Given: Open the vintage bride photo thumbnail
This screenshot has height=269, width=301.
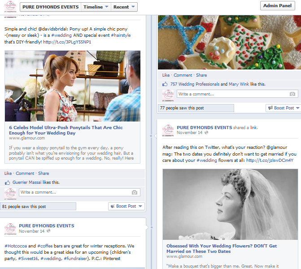Looking at the screenshot, I should (230, 204).
